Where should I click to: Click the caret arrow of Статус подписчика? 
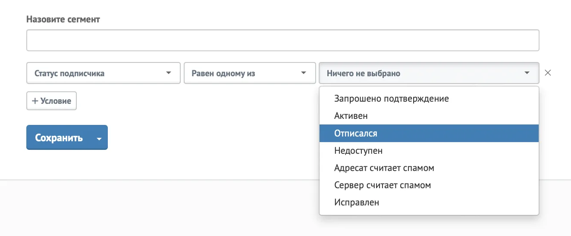click(x=169, y=73)
